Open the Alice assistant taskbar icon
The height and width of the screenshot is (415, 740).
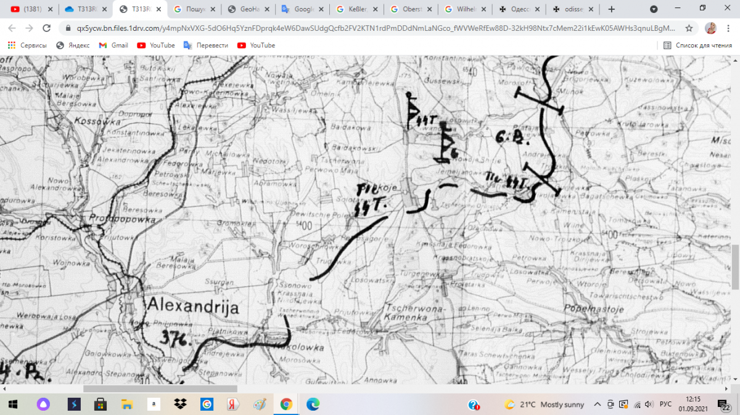(x=43, y=405)
